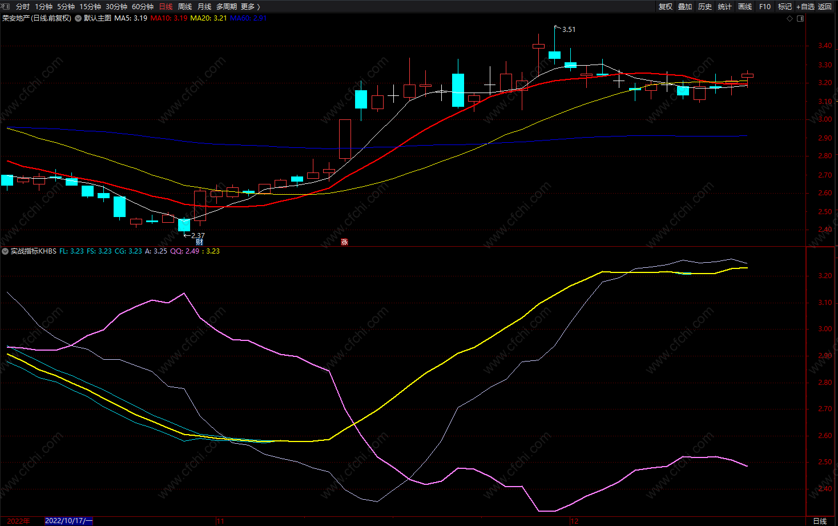
Task: Click the 实战指标KHBS indicator name
Action: 34,251
